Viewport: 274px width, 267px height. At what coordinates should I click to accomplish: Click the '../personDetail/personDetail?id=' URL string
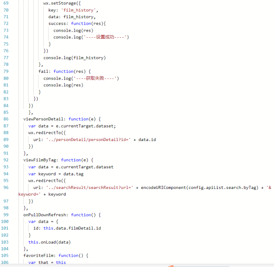[x=88, y=140]
